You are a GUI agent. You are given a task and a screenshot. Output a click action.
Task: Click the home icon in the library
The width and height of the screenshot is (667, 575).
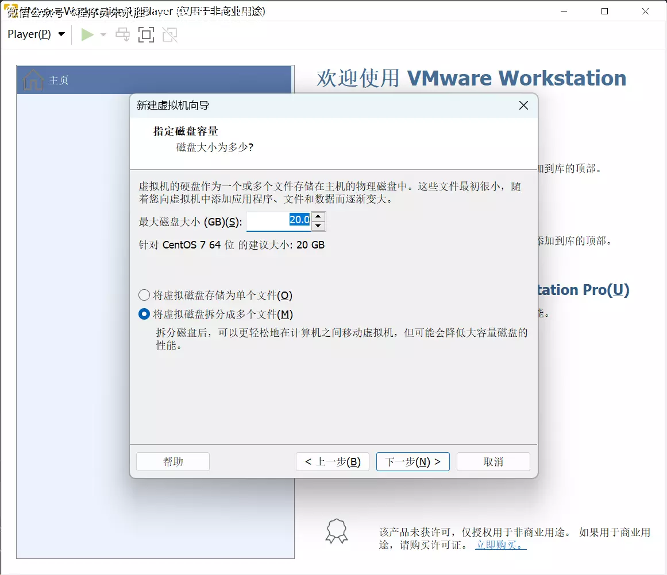pos(33,80)
